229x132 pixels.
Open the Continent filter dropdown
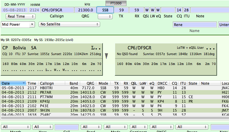point(139,127)
